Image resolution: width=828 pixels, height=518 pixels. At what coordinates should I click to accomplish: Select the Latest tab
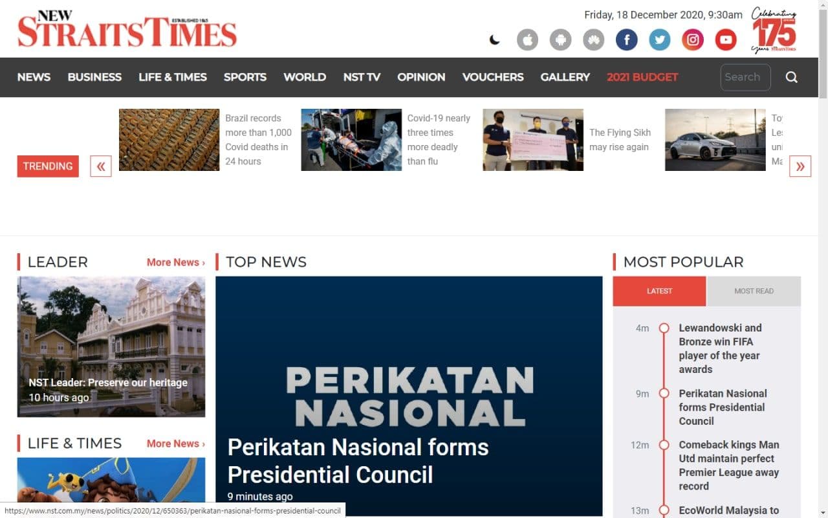tap(659, 291)
